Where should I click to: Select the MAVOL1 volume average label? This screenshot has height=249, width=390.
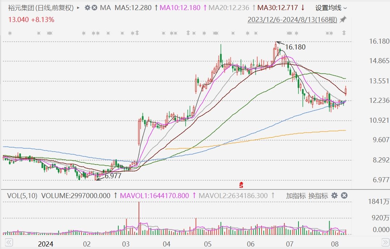click(x=154, y=196)
